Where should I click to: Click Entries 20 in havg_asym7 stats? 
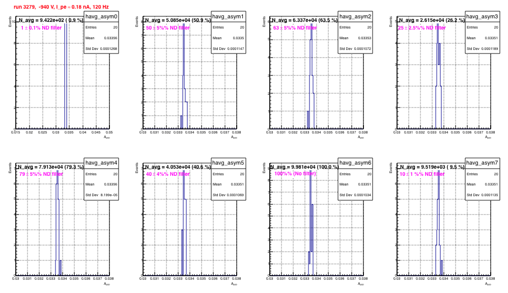pos(483,174)
